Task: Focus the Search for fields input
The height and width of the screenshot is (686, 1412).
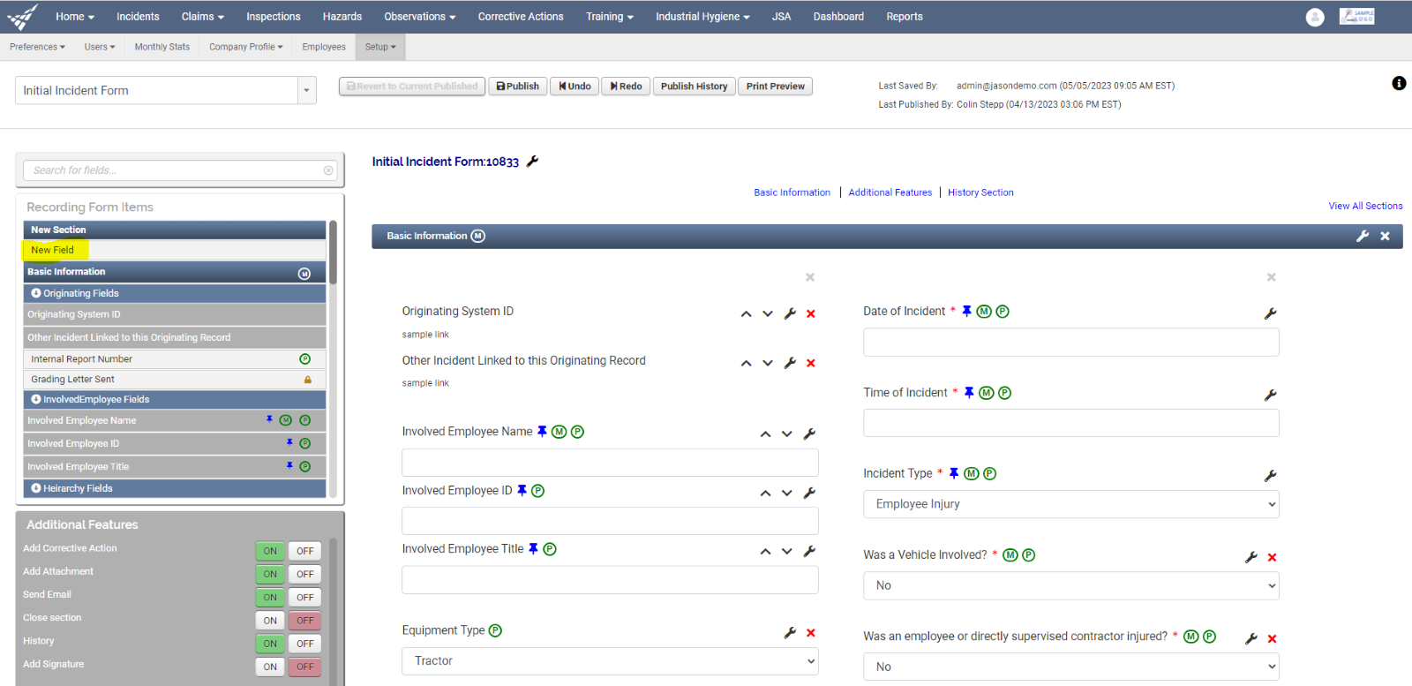Action: click(180, 170)
